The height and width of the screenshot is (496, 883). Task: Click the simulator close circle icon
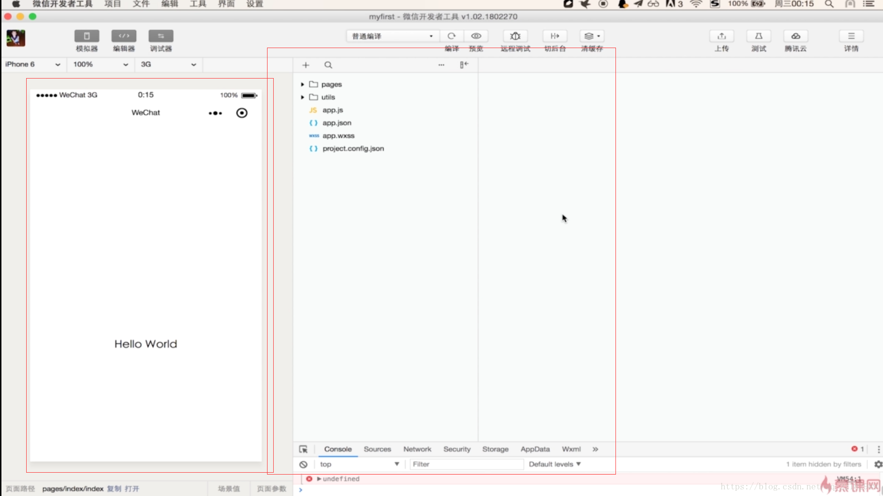pyautogui.click(x=242, y=113)
